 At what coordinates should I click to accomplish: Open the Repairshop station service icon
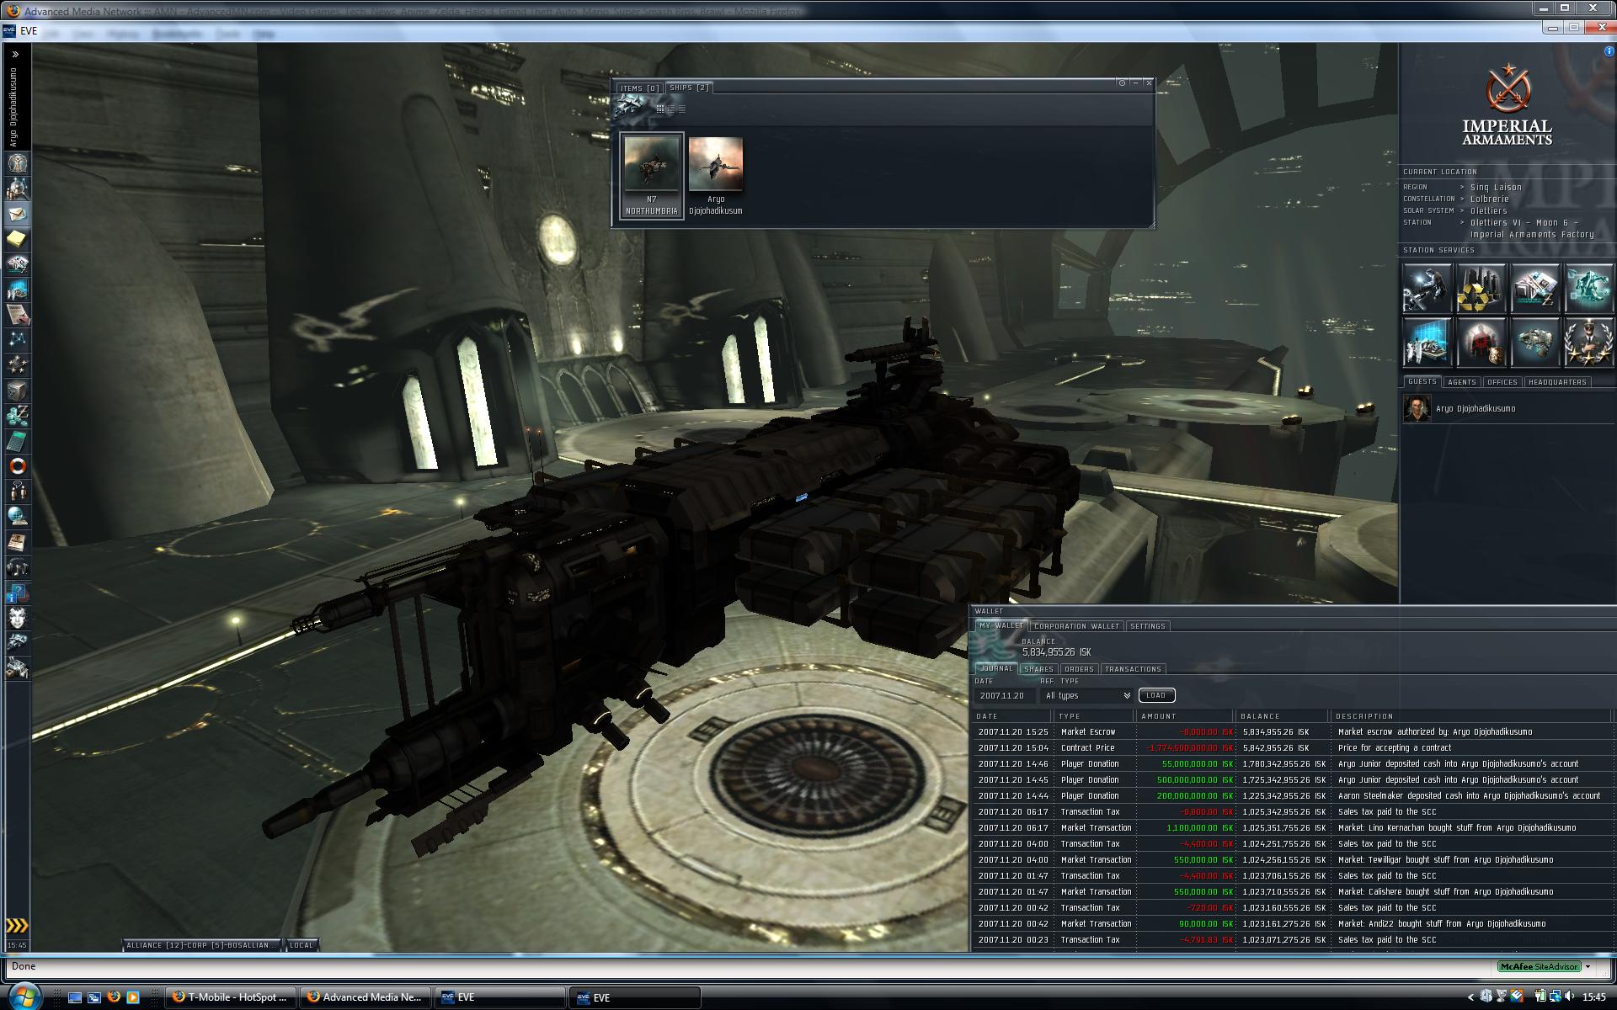click(x=1427, y=289)
